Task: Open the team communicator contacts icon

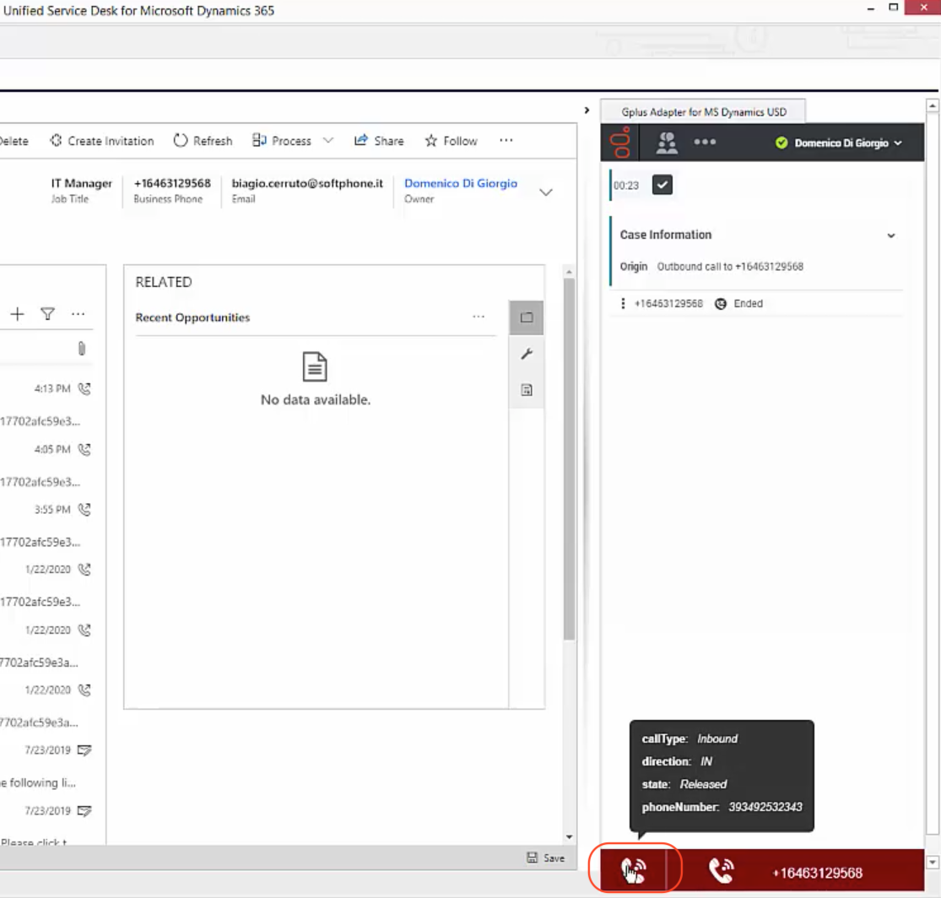Action: tap(666, 143)
